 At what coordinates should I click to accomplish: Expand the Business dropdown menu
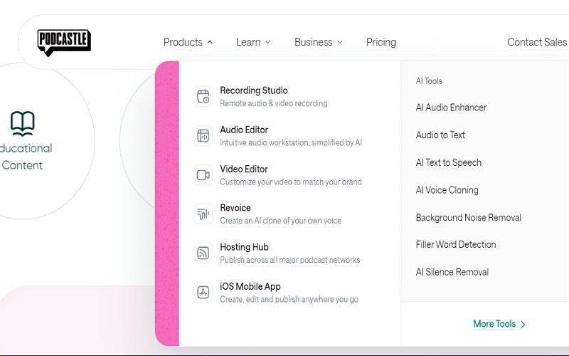318,42
